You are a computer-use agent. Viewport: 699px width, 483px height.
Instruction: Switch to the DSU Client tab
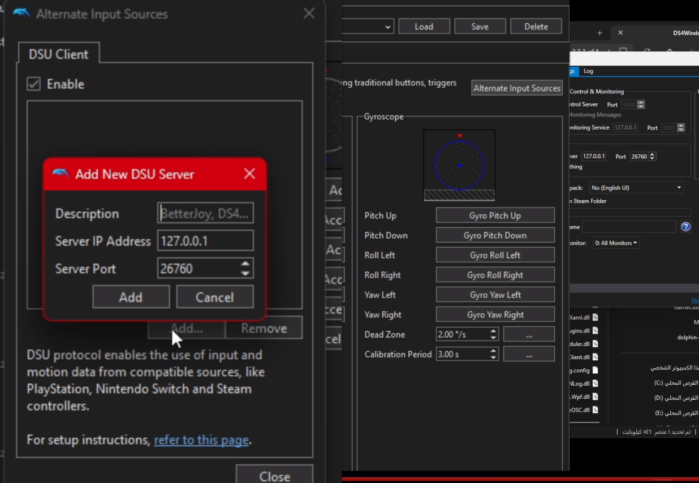(x=59, y=54)
